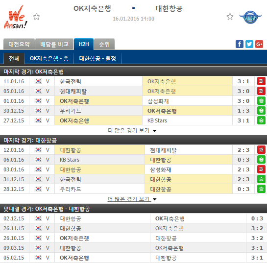
Task: Click the green 승 badge for 01.01.16
Action: pyautogui.click(x=261, y=101)
